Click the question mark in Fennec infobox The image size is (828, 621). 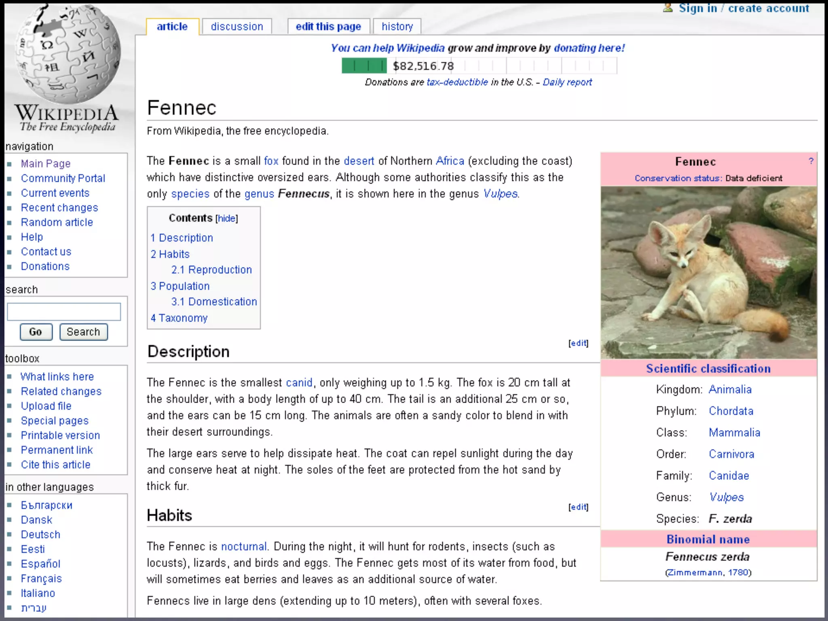[x=811, y=161]
